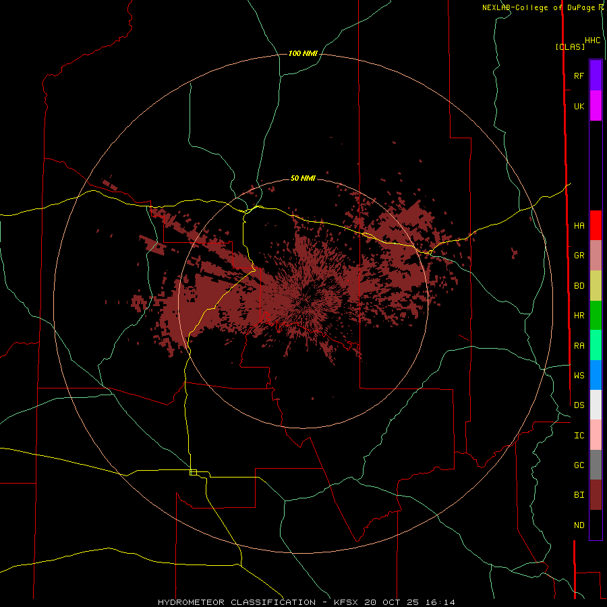Click the GC legend label

tap(579, 465)
